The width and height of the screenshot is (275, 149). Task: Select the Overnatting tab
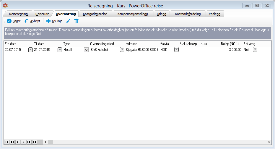(x=66, y=14)
